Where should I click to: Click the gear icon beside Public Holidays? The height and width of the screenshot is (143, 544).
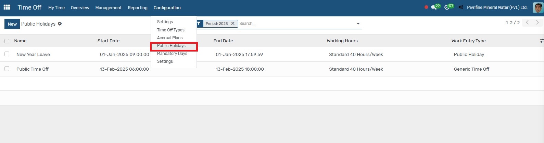tap(60, 24)
